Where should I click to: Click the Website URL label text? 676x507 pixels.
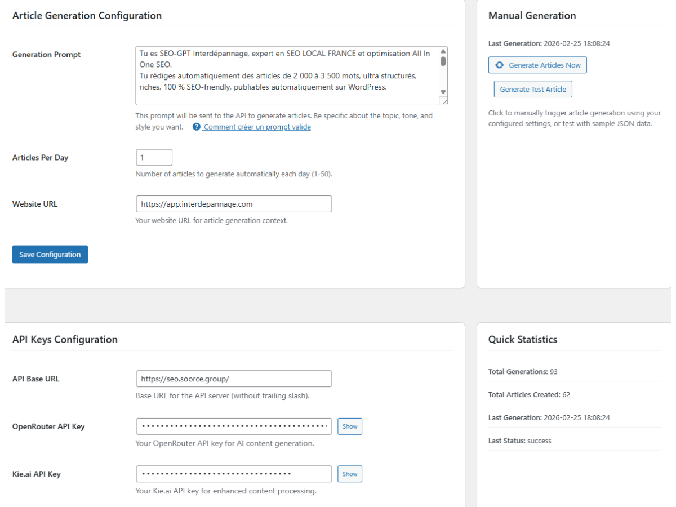[x=34, y=204]
